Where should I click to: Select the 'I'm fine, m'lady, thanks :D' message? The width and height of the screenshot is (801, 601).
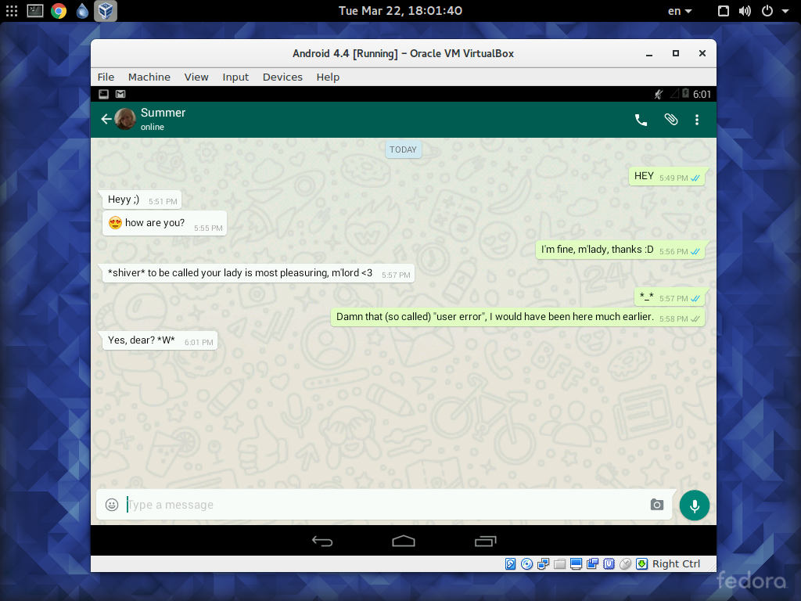620,250
